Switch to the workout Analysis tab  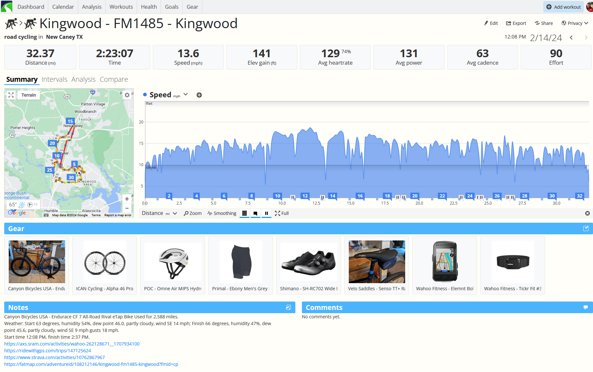tap(84, 80)
